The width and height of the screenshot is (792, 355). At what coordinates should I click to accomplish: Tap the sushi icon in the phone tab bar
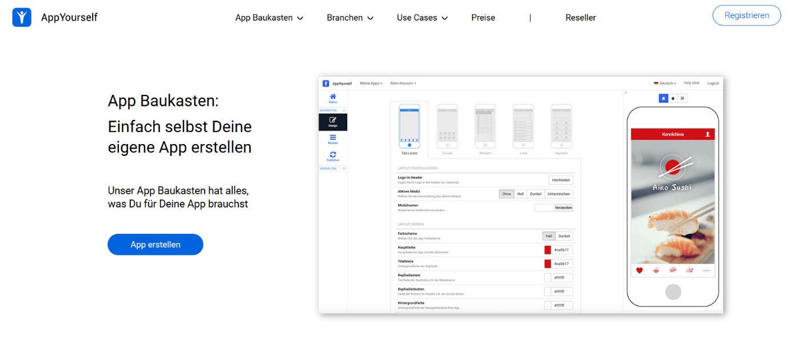click(673, 270)
